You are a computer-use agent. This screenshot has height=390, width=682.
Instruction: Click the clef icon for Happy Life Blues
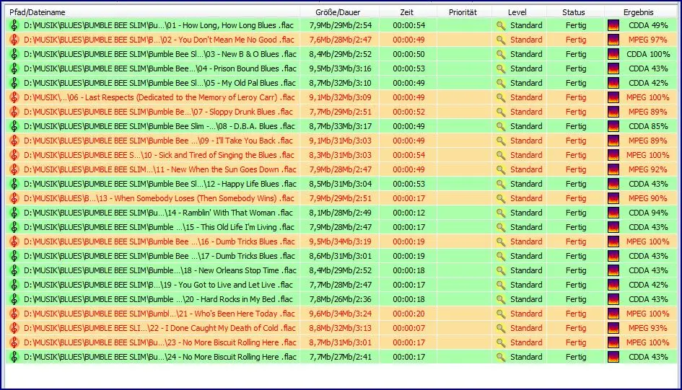coord(14,184)
